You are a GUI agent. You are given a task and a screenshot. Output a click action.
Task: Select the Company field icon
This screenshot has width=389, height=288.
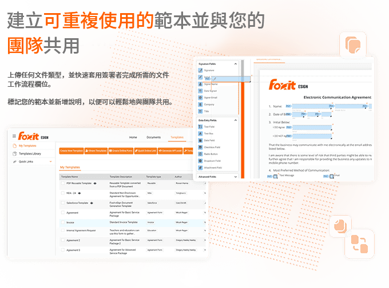pos(200,104)
